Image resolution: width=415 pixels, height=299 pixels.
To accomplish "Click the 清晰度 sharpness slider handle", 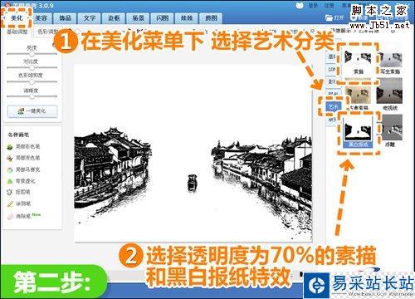I will tap(32, 96).
